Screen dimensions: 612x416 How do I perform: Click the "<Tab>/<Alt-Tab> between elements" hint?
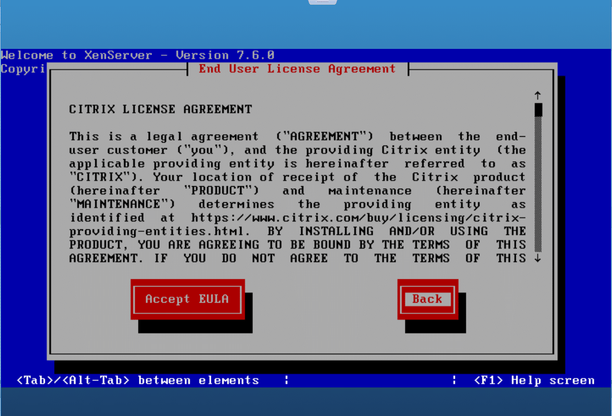click(x=138, y=380)
